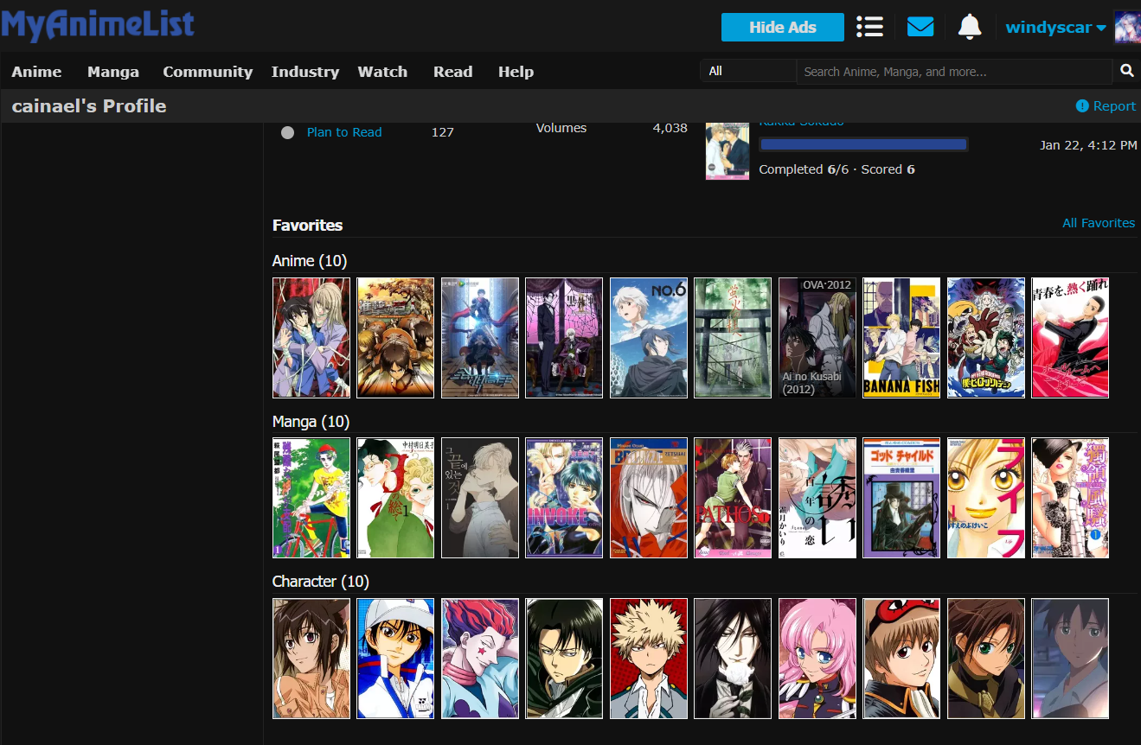This screenshot has width=1141, height=745.
Task: Open the character with red eye mask
Action: pos(901,658)
